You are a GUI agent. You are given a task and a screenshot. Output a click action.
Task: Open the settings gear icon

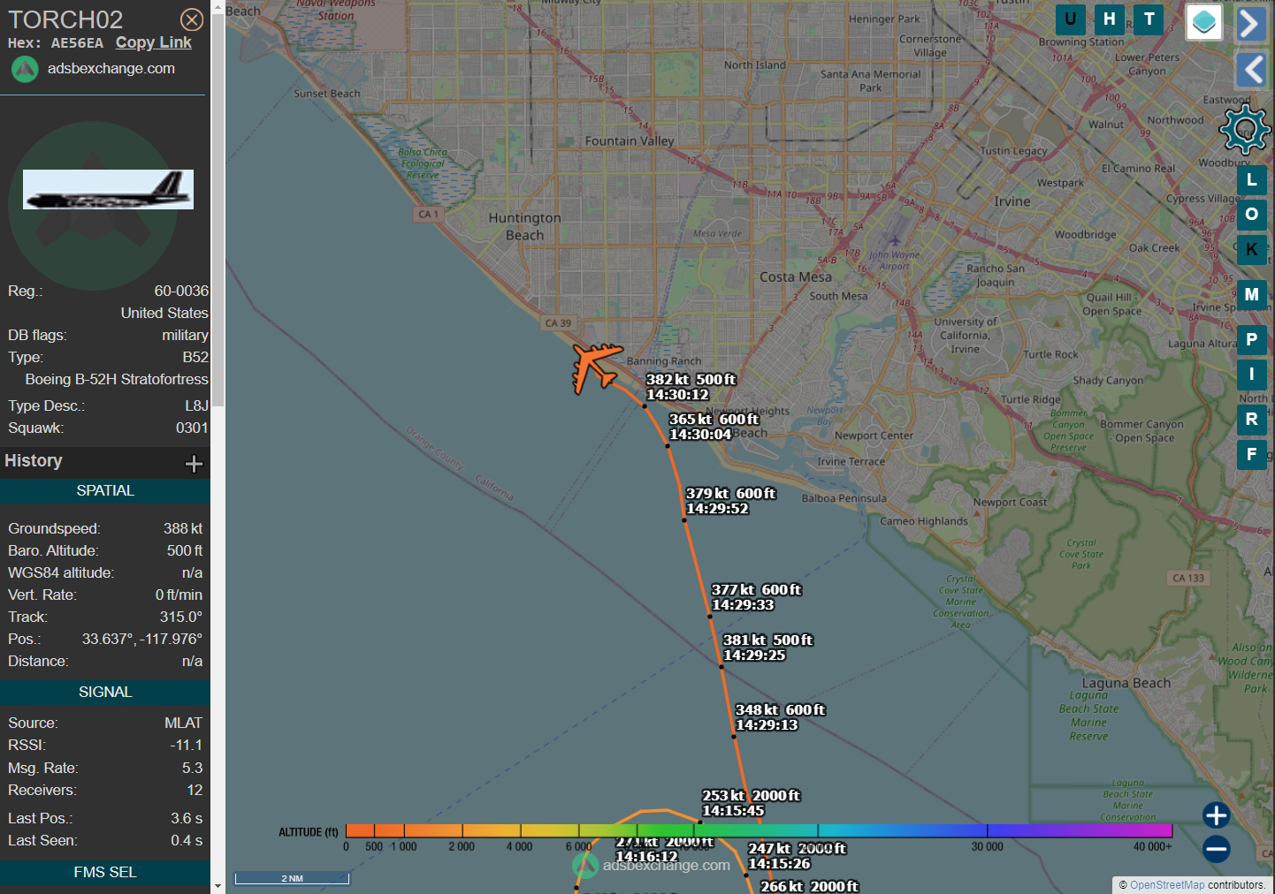pos(1245,129)
